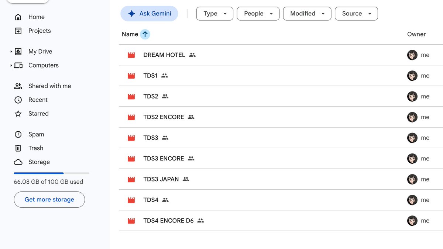443x249 pixels.
Task: Click the Ask Gemini button
Action: 149,14
